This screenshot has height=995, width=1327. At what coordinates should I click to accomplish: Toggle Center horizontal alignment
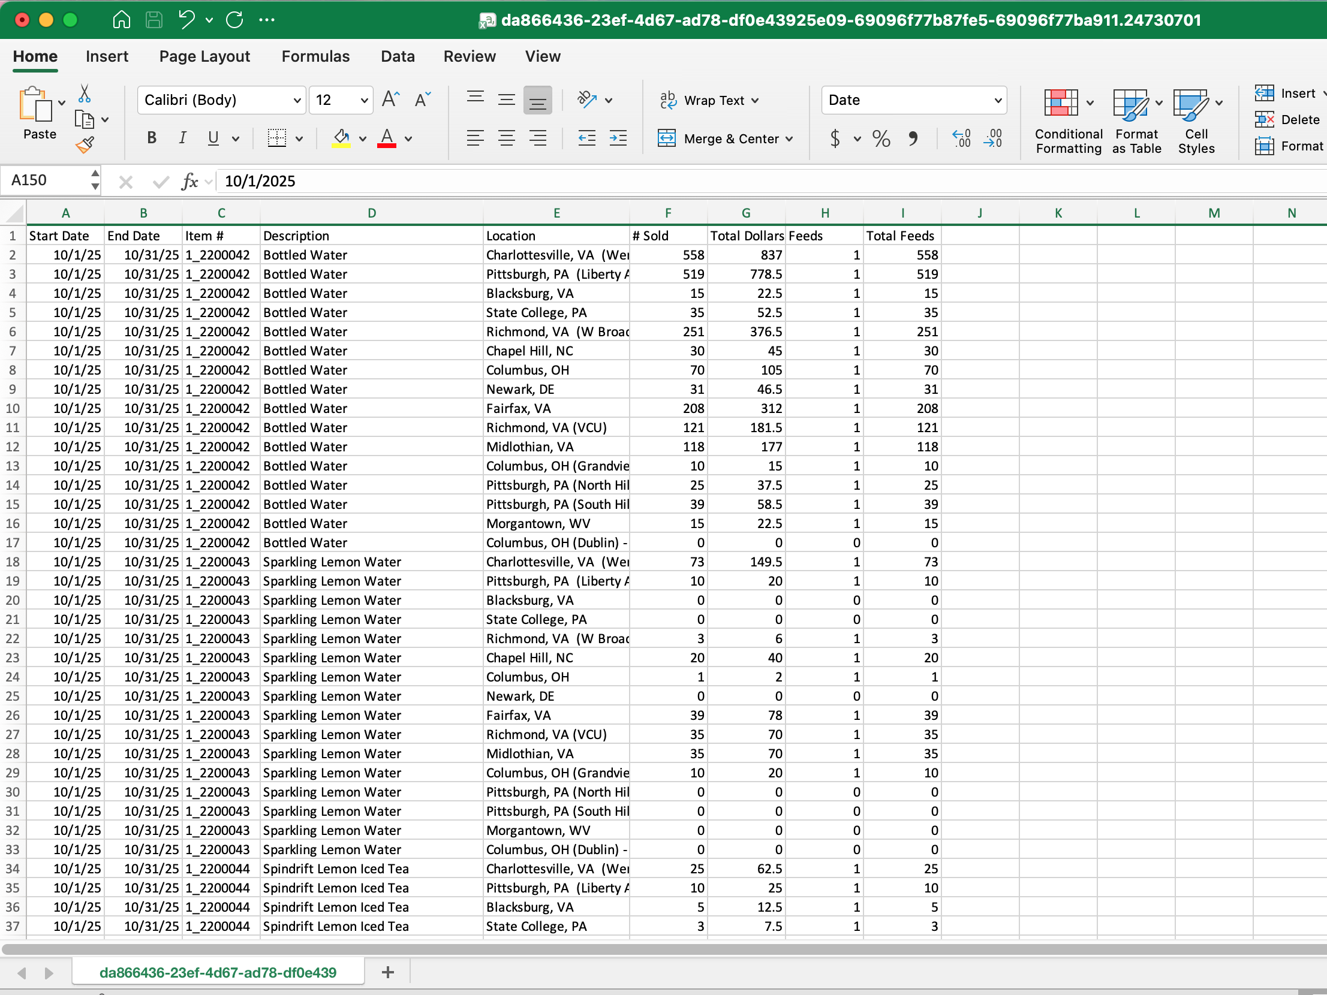[x=506, y=138]
